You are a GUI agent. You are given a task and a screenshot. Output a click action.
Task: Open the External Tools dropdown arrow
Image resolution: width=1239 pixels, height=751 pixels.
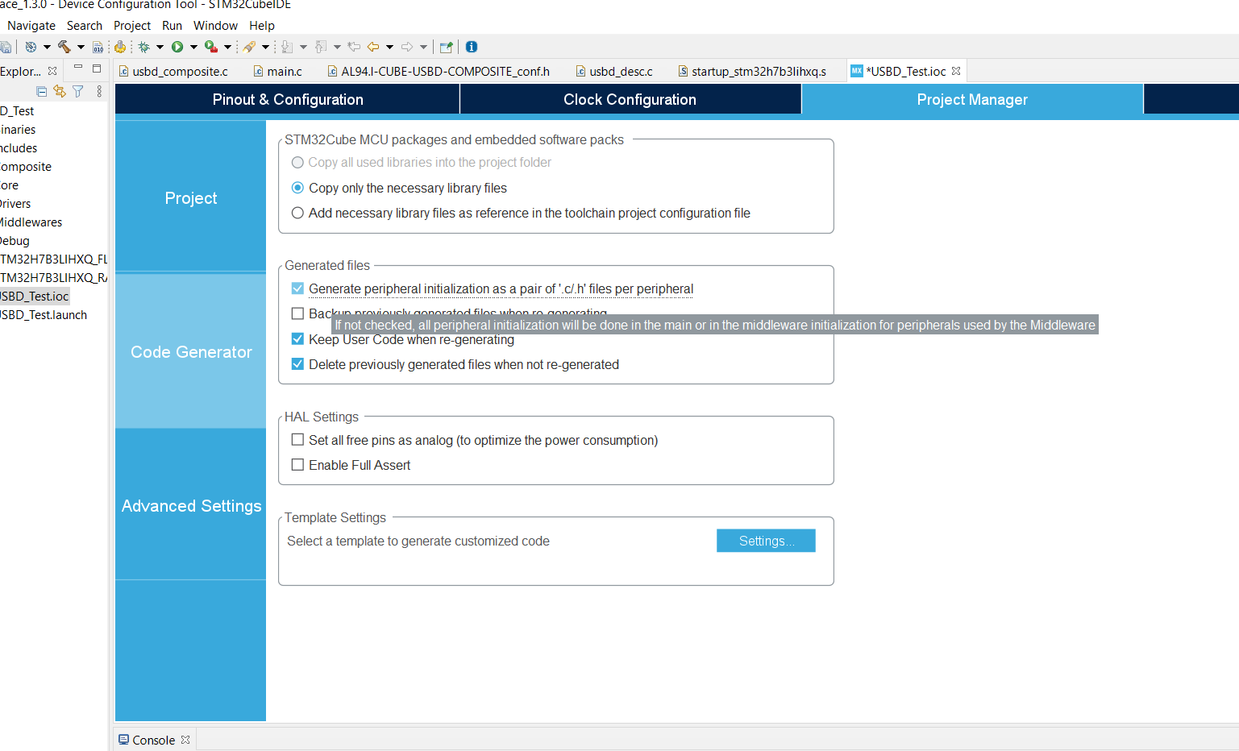pyautogui.click(x=227, y=47)
